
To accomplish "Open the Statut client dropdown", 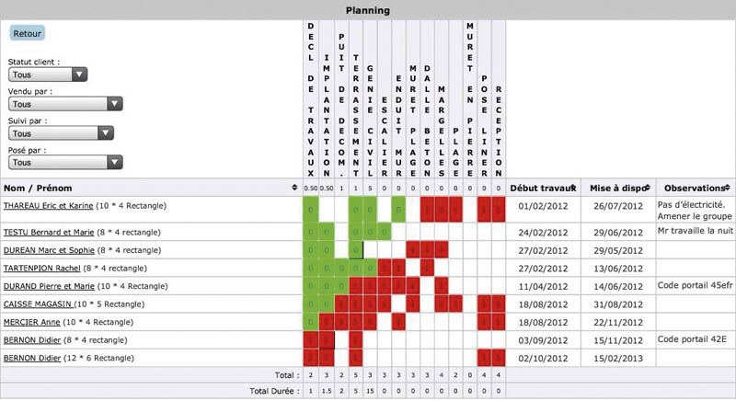I will click(47, 75).
